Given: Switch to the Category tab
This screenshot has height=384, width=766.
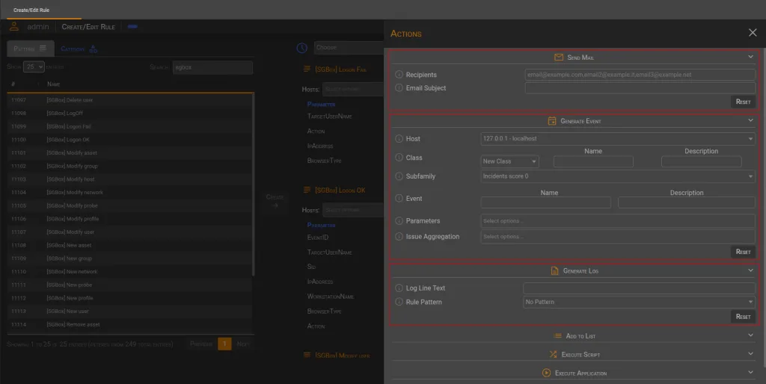Looking at the screenshot, I should pos(79,49).
